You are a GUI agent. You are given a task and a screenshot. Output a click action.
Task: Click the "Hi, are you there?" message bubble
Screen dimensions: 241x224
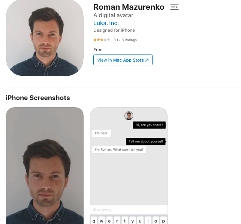(149, 125)
